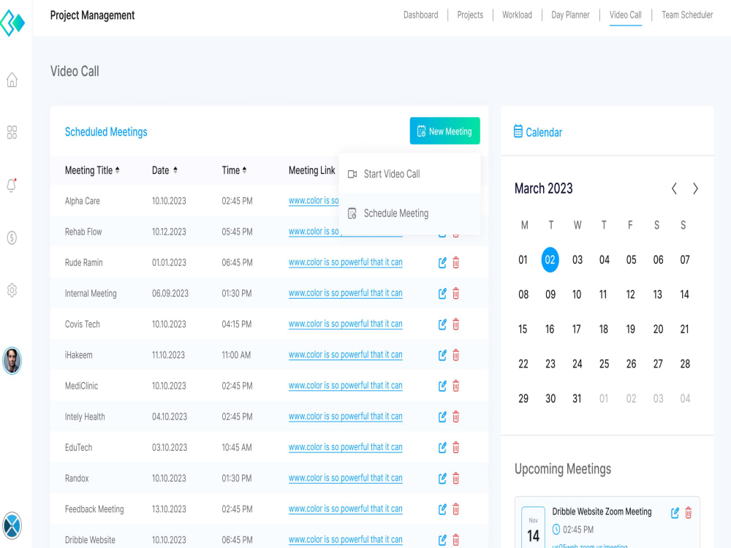
Task: Select the home icon in the sidebar
Action: tap(12, 80)
